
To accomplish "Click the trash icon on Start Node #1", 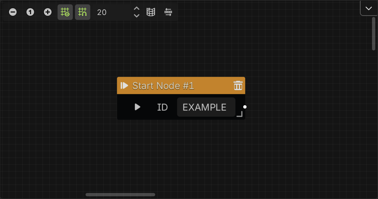I will [238, 85].
